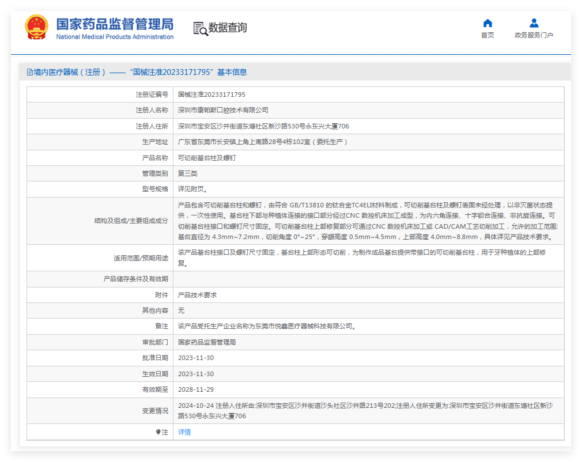Select 批准日期 value 2023-11-30

point(195,358)
